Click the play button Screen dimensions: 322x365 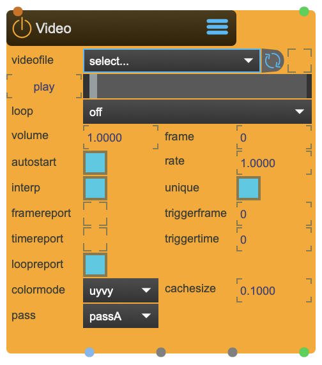(44, 86)
